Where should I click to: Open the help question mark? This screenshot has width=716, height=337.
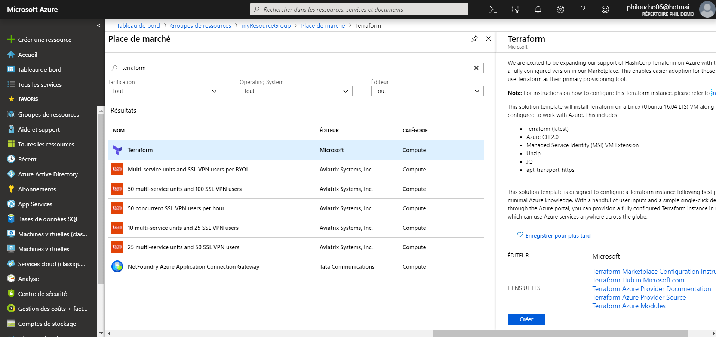(583, 10)
